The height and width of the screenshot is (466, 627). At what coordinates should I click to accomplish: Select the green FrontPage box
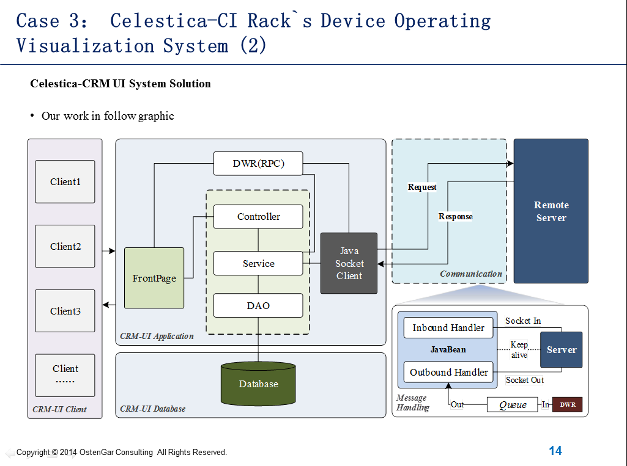[154, 278]
